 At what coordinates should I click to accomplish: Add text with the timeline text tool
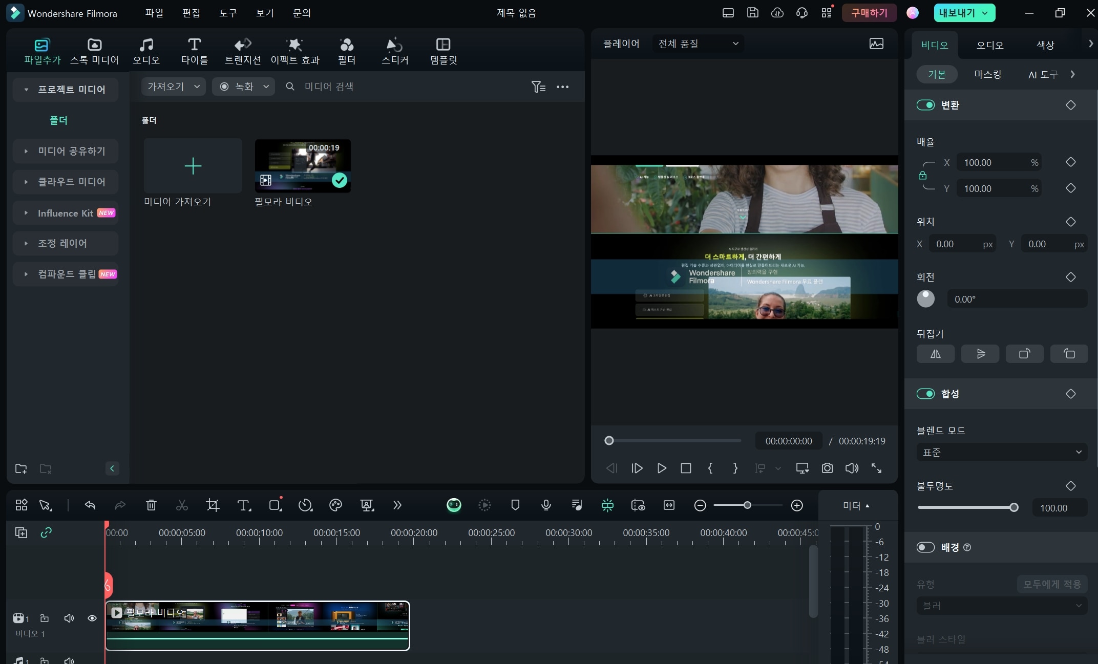pos(244,505)
